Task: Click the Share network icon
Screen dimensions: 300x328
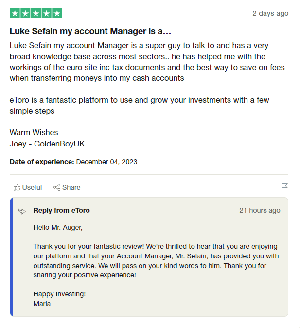Action: point(57,187)
